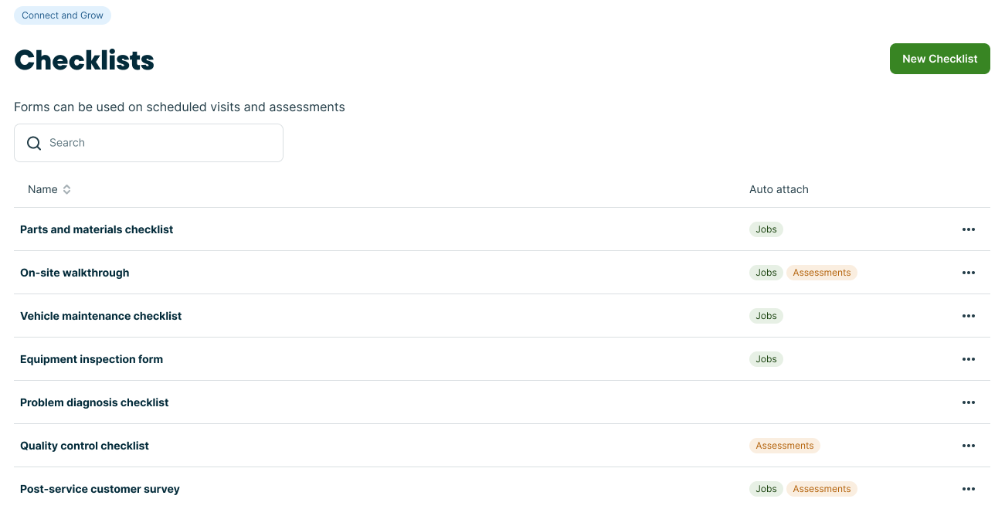Open more options for Problem diagnosis checklist
1005x509 pixels.
point(969,402)
